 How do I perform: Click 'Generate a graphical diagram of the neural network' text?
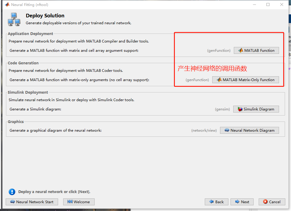pyautogui.click(x=55, y=130)
